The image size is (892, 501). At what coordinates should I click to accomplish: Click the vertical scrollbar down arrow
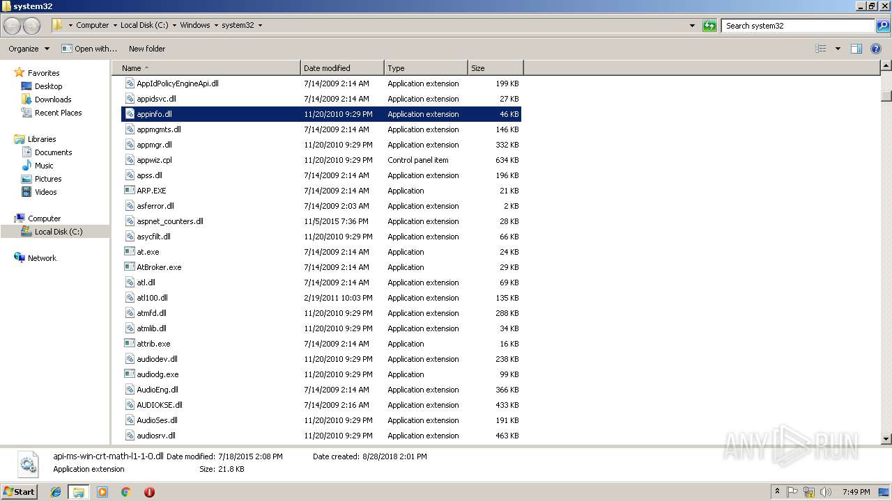(x=886, y=439)
